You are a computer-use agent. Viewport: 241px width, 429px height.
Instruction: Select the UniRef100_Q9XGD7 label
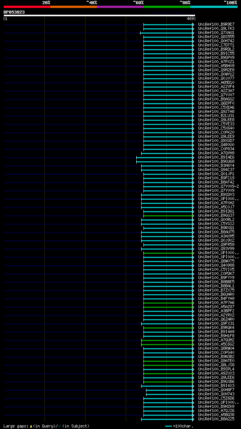click(216, 140)
